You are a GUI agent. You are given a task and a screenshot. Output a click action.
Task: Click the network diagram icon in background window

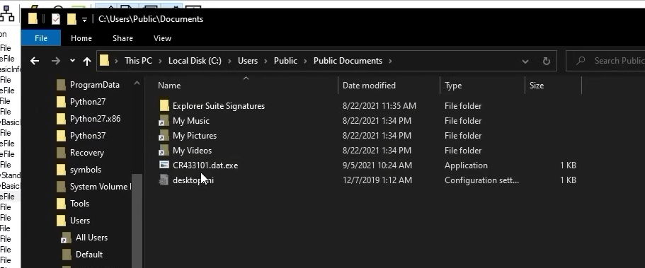tap(7, 14)
